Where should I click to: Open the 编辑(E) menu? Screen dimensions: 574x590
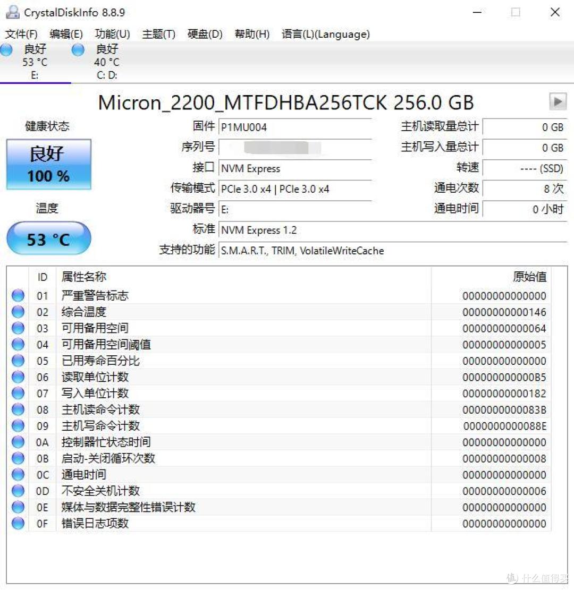pyautogui.click(x=66, y=34)
